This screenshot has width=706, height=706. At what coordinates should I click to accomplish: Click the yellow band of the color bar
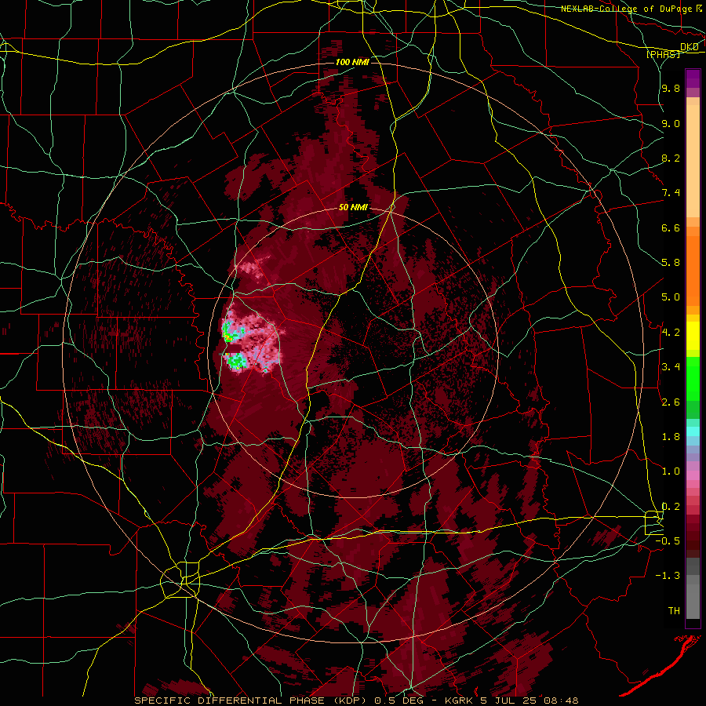click(x=693, y=336)
